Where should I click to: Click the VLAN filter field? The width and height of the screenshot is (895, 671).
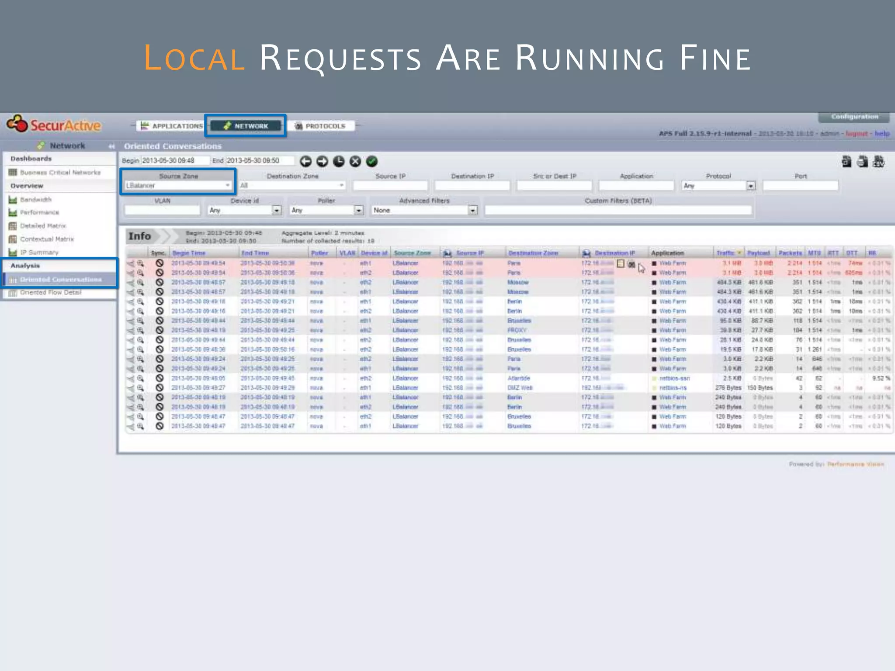point(162,211)
